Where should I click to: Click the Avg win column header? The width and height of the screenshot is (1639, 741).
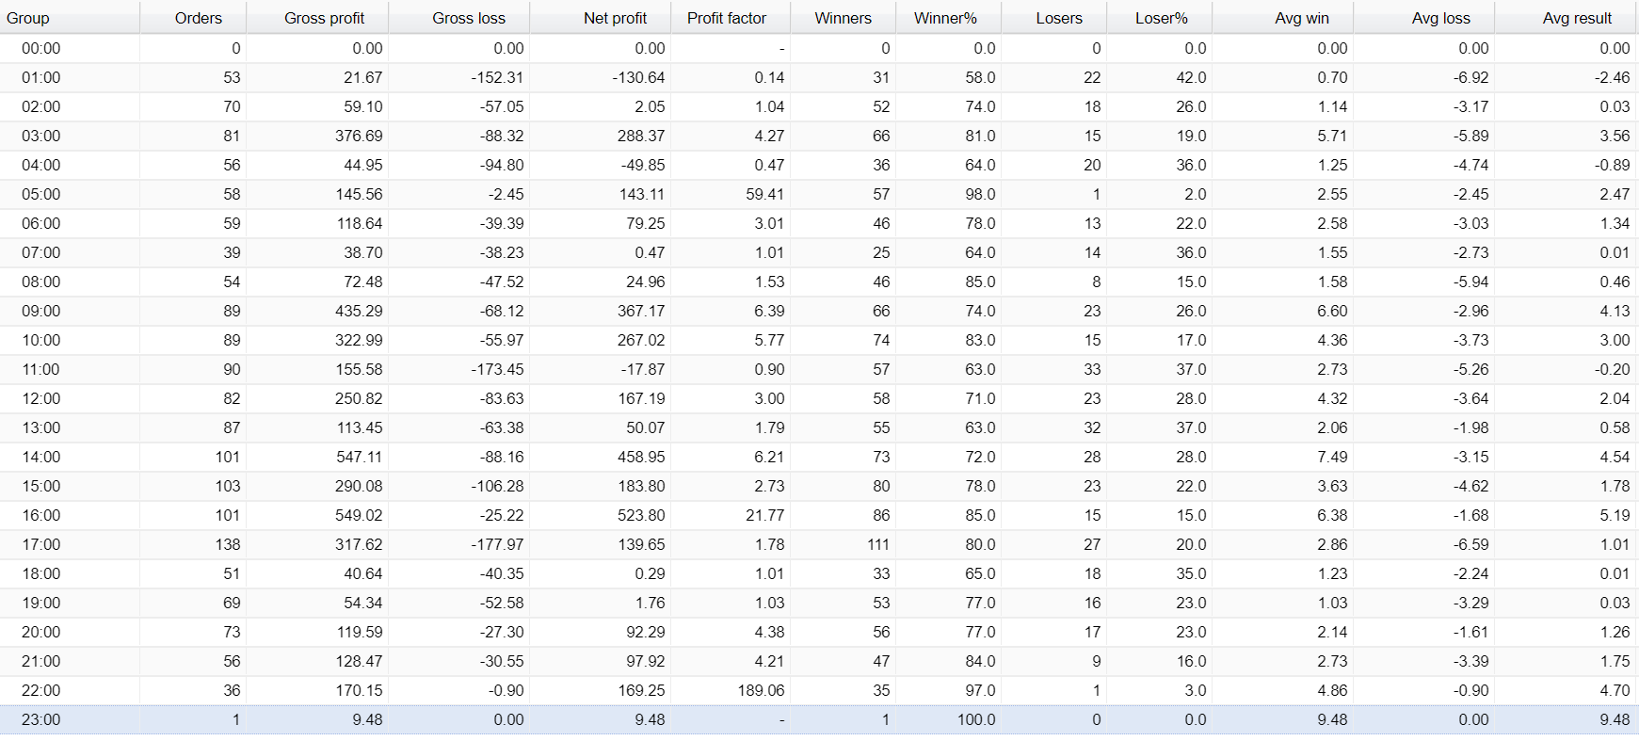1283,18
